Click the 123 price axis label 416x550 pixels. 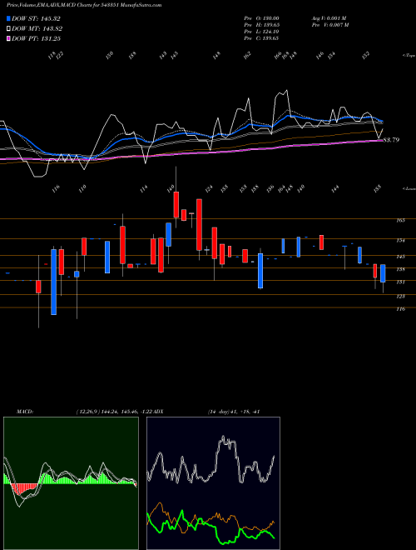click(x=400, y=297)
